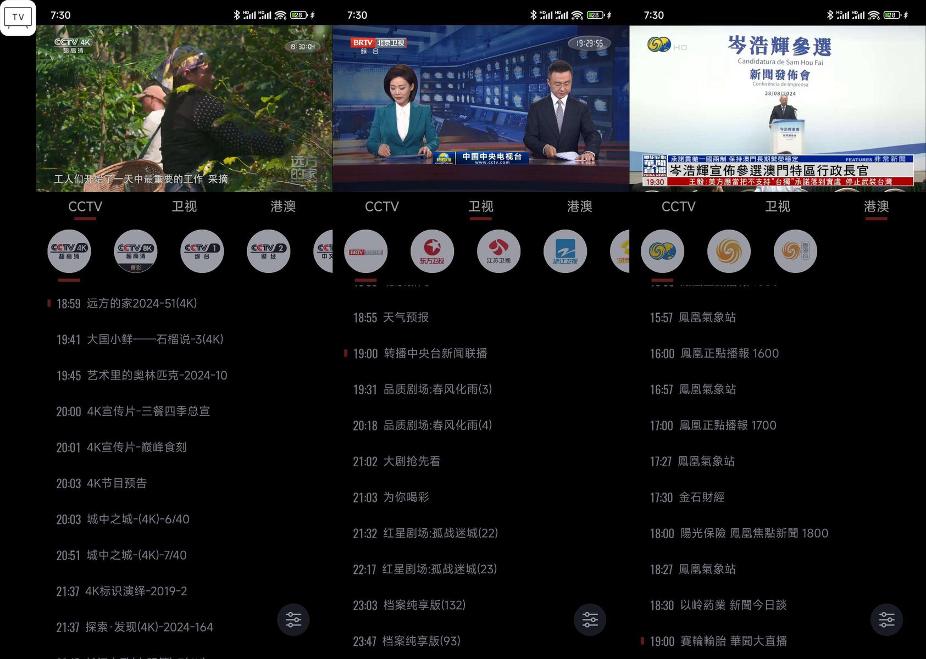Choose 档案纯享版(132) at 23:03

click(409, 605)
